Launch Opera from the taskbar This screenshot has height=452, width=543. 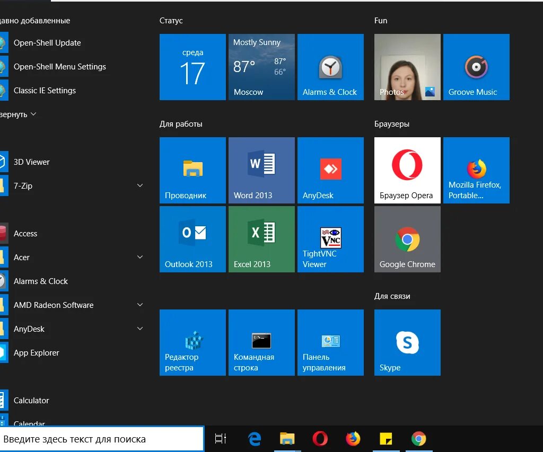pyautogui.click(x=320, y=439)
